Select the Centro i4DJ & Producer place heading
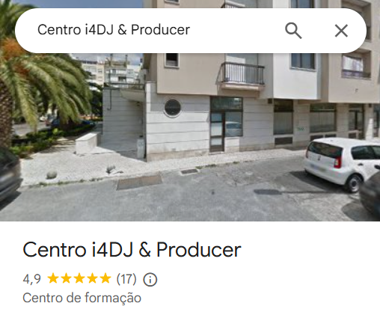The image size is (380, 318). click(x=132, y=250)
